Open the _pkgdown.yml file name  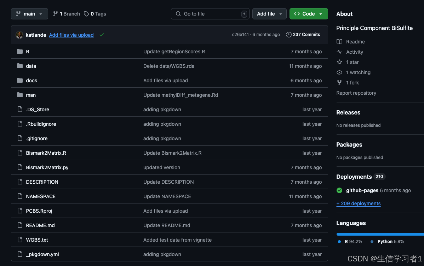click(42, 254)
